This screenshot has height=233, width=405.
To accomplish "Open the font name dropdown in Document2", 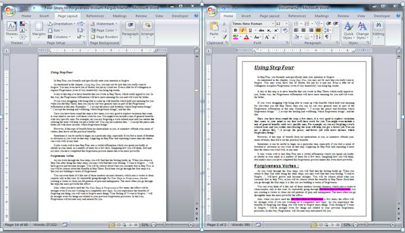I will click(273, 23).
